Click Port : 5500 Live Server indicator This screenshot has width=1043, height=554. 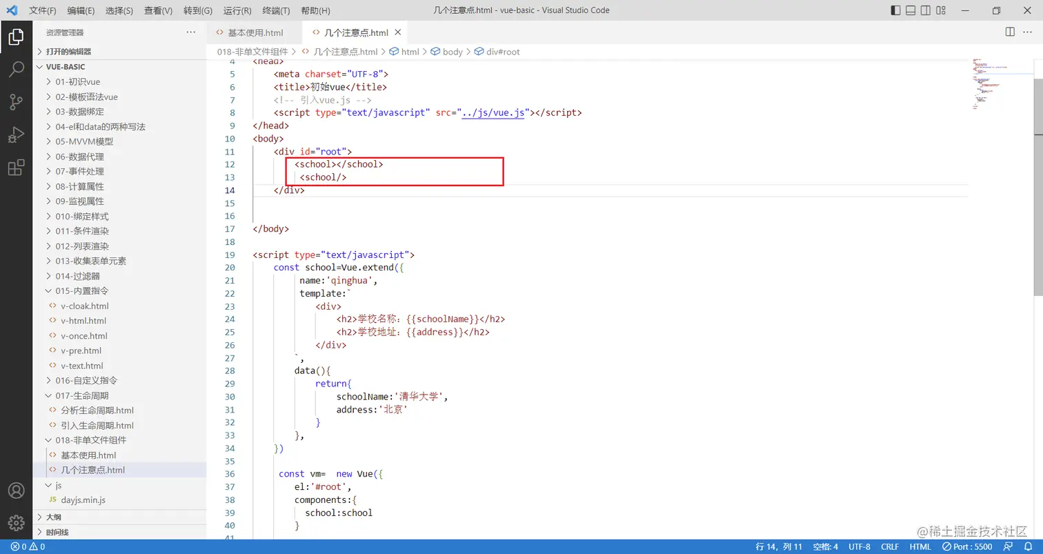click(968, 547)
